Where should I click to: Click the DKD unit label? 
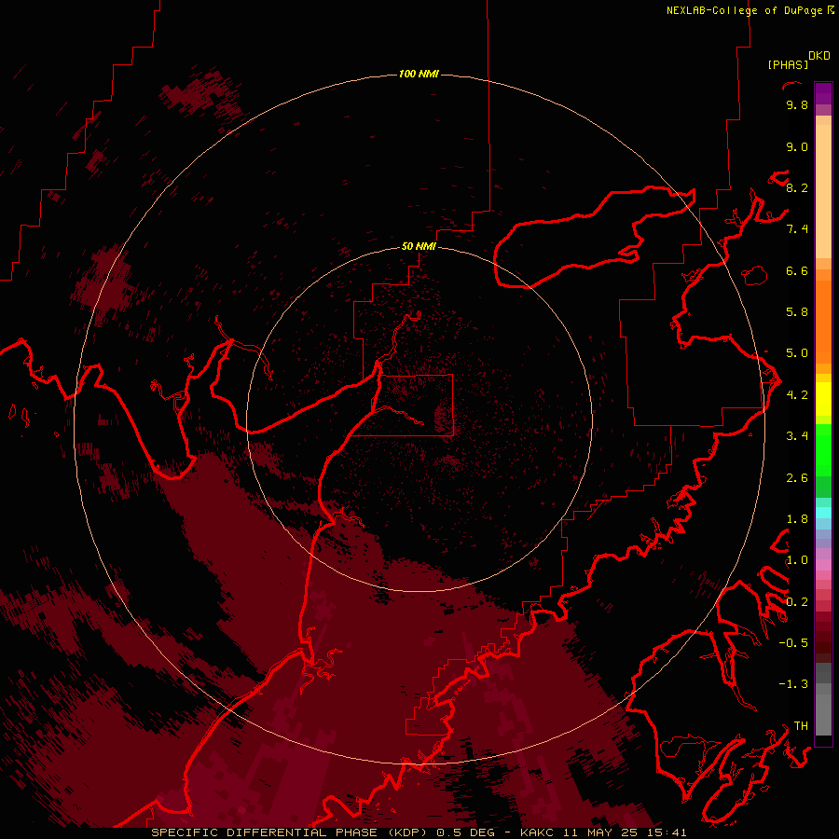(819, 55)
